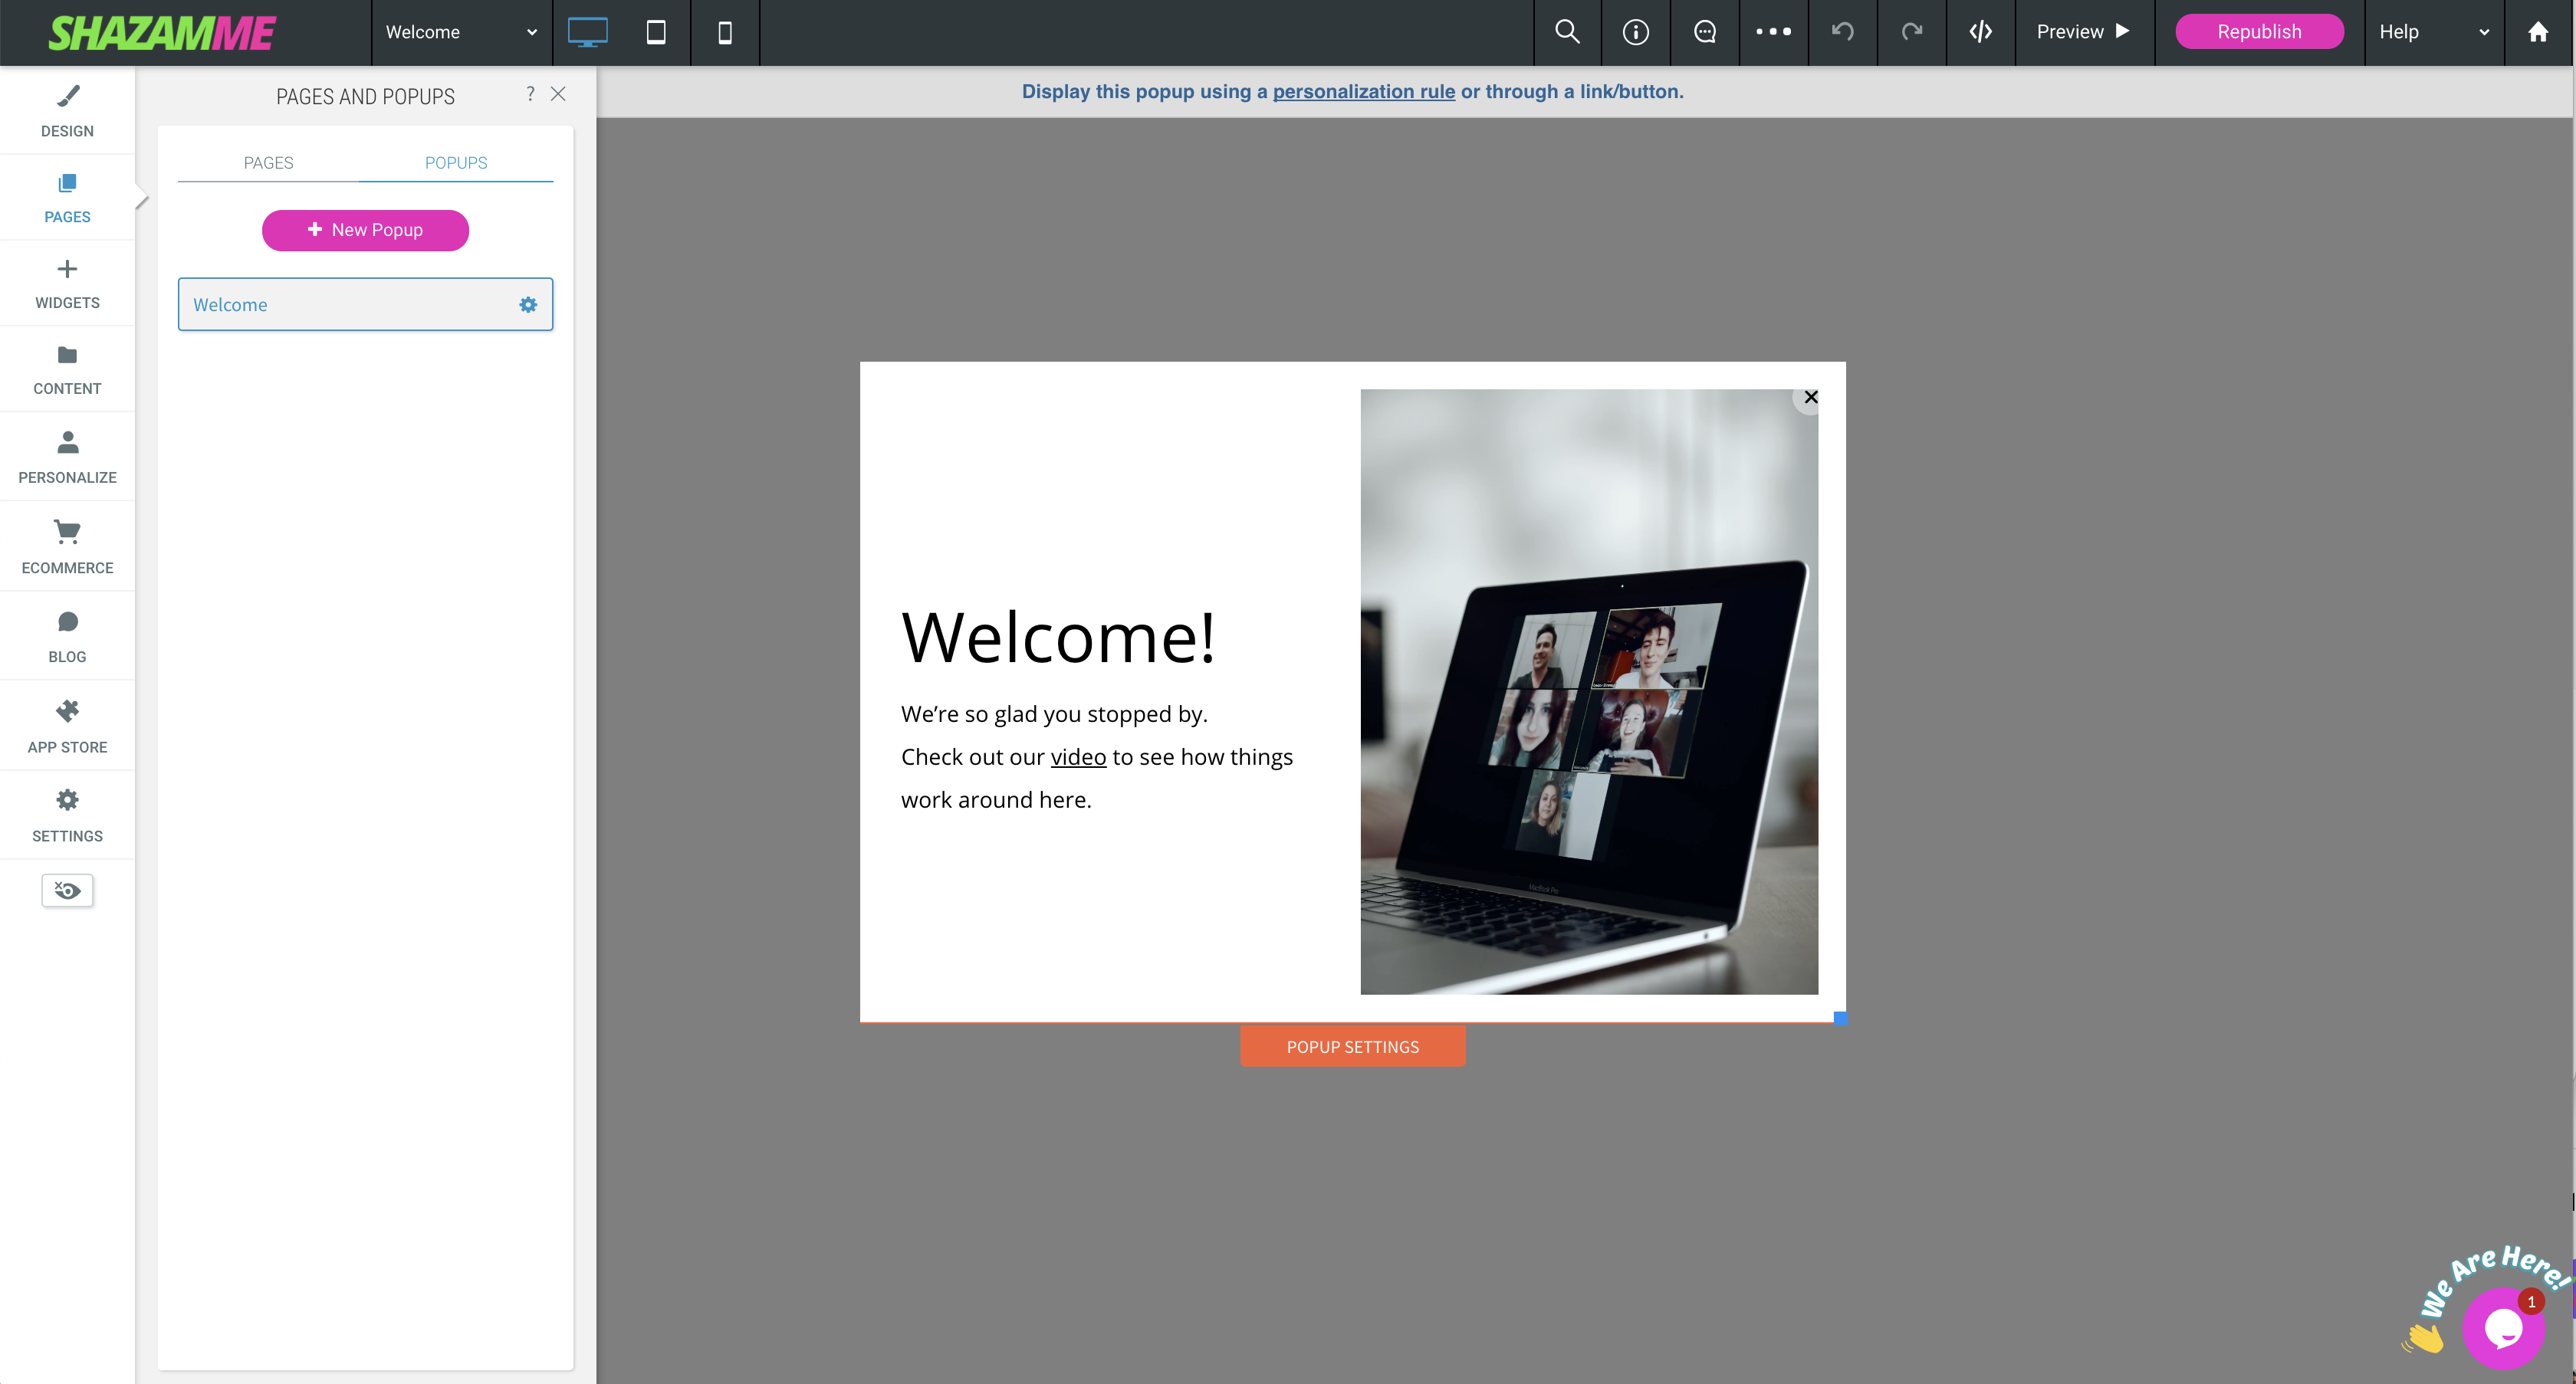Click the blue popup resize handle
The height and width of the screenshot is (1384, 2576).
click(1839, 1018)
